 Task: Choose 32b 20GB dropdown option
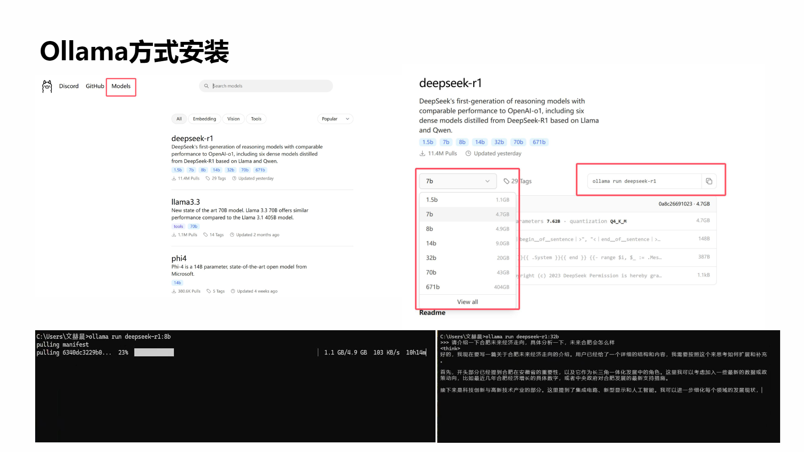467,258
